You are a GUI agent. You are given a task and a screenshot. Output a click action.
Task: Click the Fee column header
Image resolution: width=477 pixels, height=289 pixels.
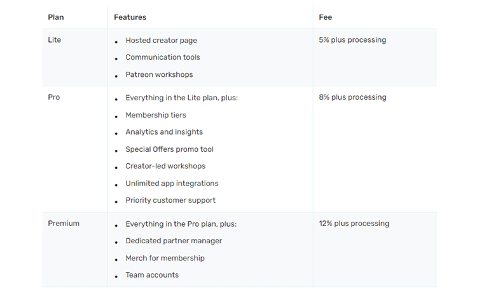point(325,17)
